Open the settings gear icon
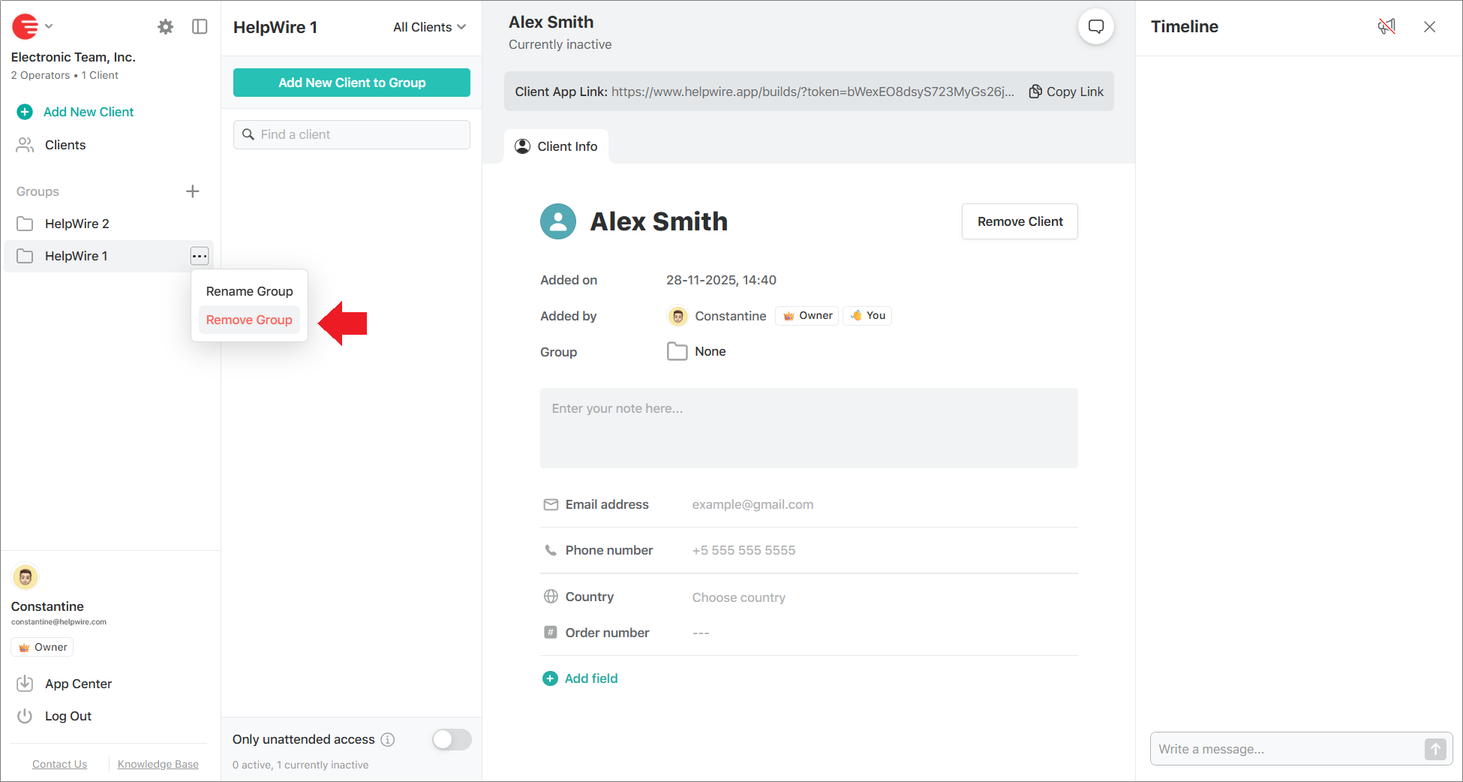This screenshot has width=1463, height=782. click(x=165, y=26)
